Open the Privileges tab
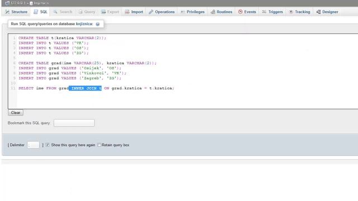Image resolution: width=358 pixels, height=201 pixels. point(192,12)
